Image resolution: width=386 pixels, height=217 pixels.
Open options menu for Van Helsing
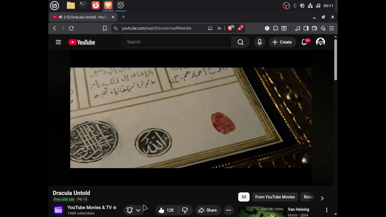[327, 210]
